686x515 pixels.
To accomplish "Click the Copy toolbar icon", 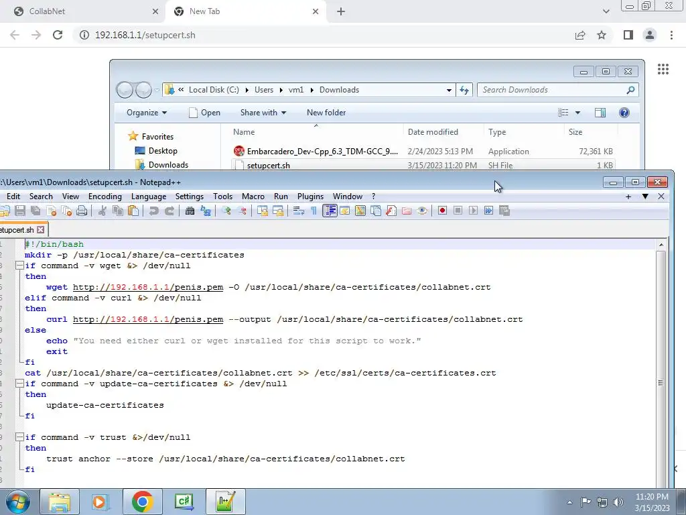I will (x=118, y=211).
